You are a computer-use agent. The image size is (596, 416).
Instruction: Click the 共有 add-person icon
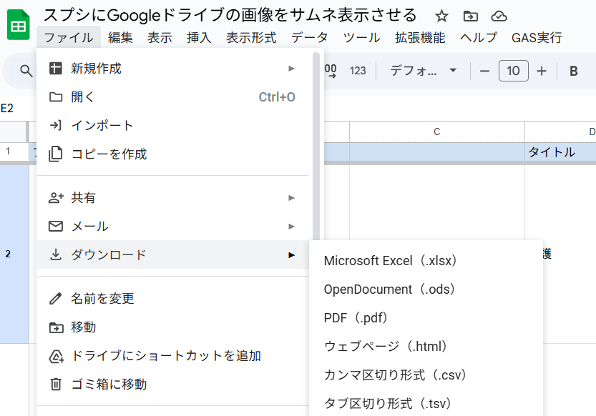pos(56,198)
